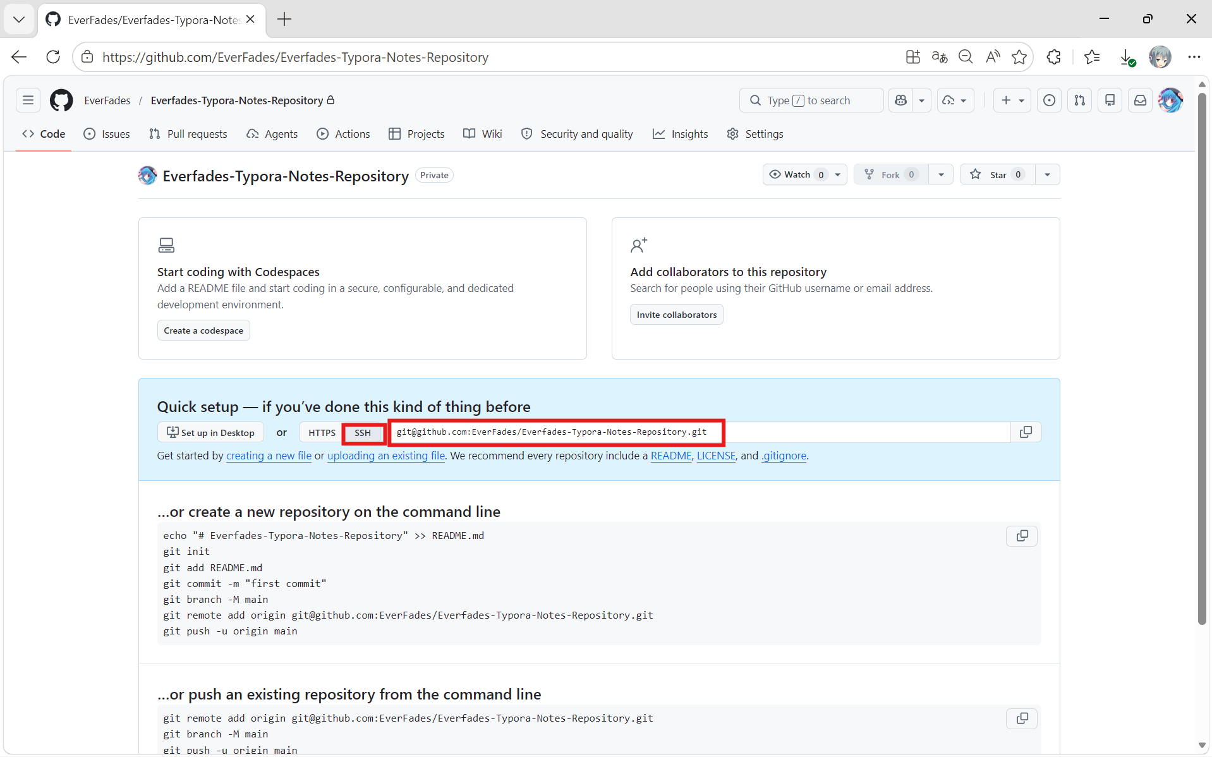Open browser settings and more menu
1212x757 pixels.
tap(1194, 57)
